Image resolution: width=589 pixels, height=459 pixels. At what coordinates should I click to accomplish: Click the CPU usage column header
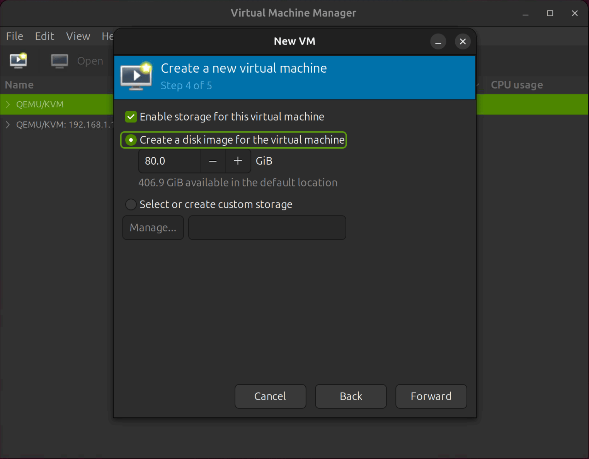517,85
